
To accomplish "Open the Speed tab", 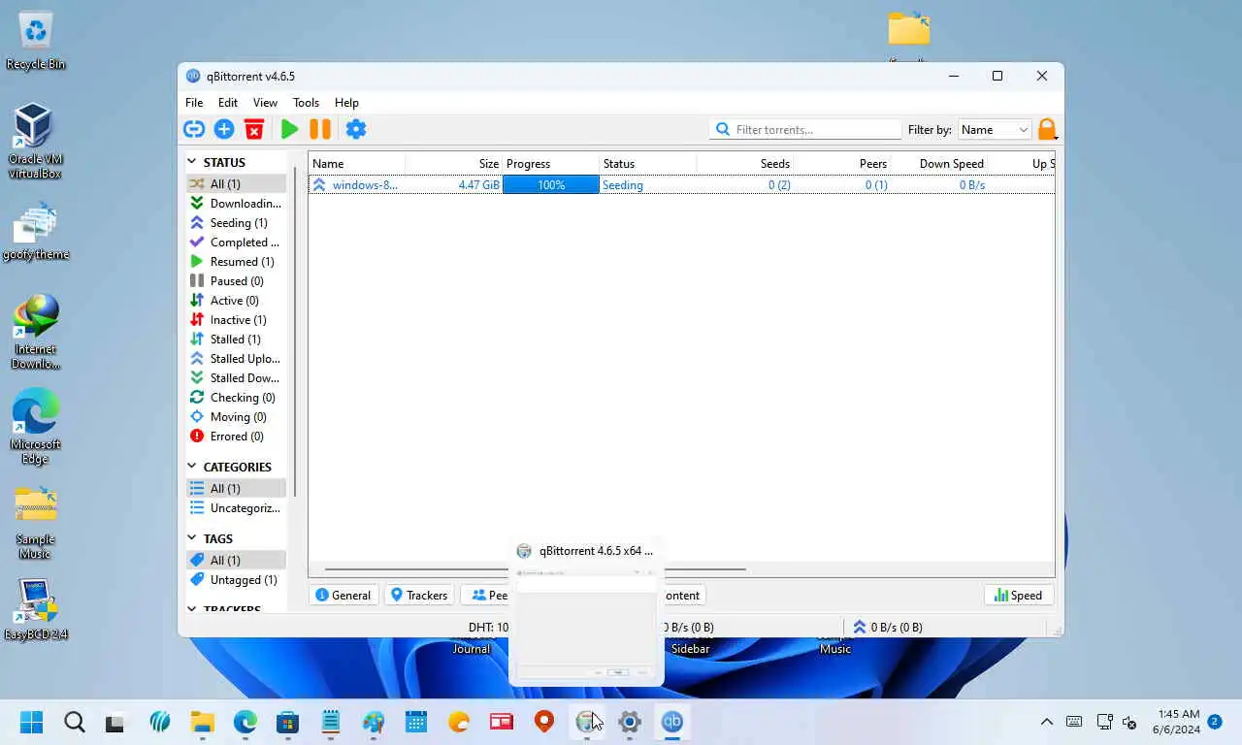I will [1018, 596].
